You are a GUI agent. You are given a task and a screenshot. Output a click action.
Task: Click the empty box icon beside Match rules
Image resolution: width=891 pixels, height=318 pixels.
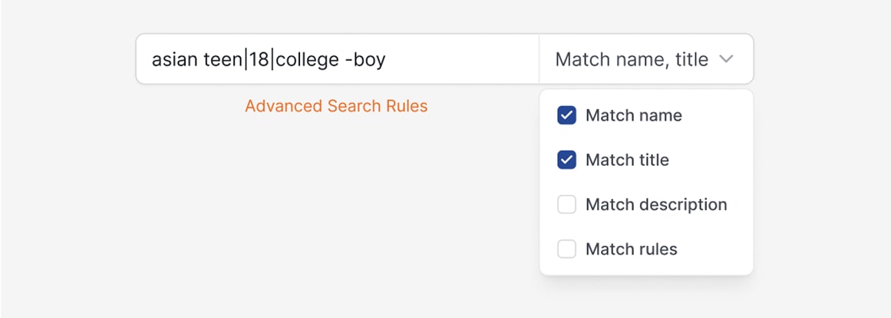566,249
